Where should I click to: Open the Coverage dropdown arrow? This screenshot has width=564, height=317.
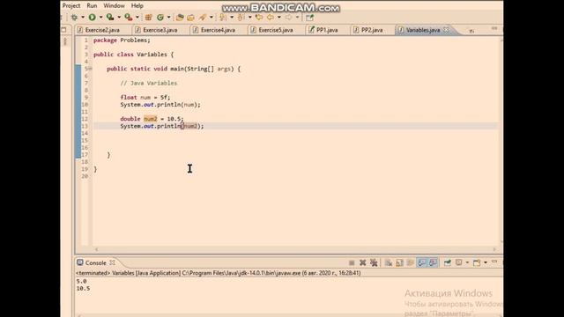coord(119,18)
